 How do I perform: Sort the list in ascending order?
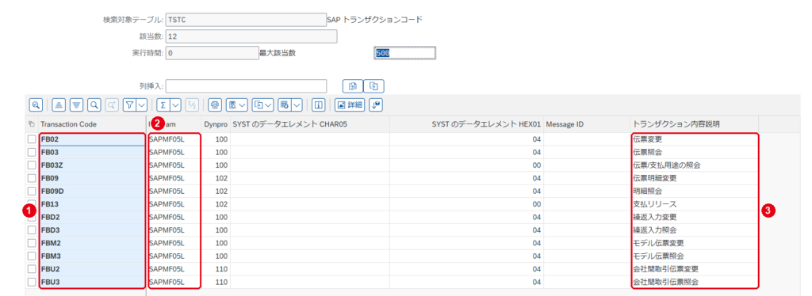pyautogui.click(x=59, y=104)
